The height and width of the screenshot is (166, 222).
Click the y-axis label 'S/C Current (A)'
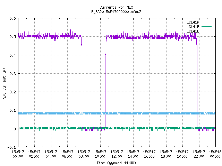point(4,83)
